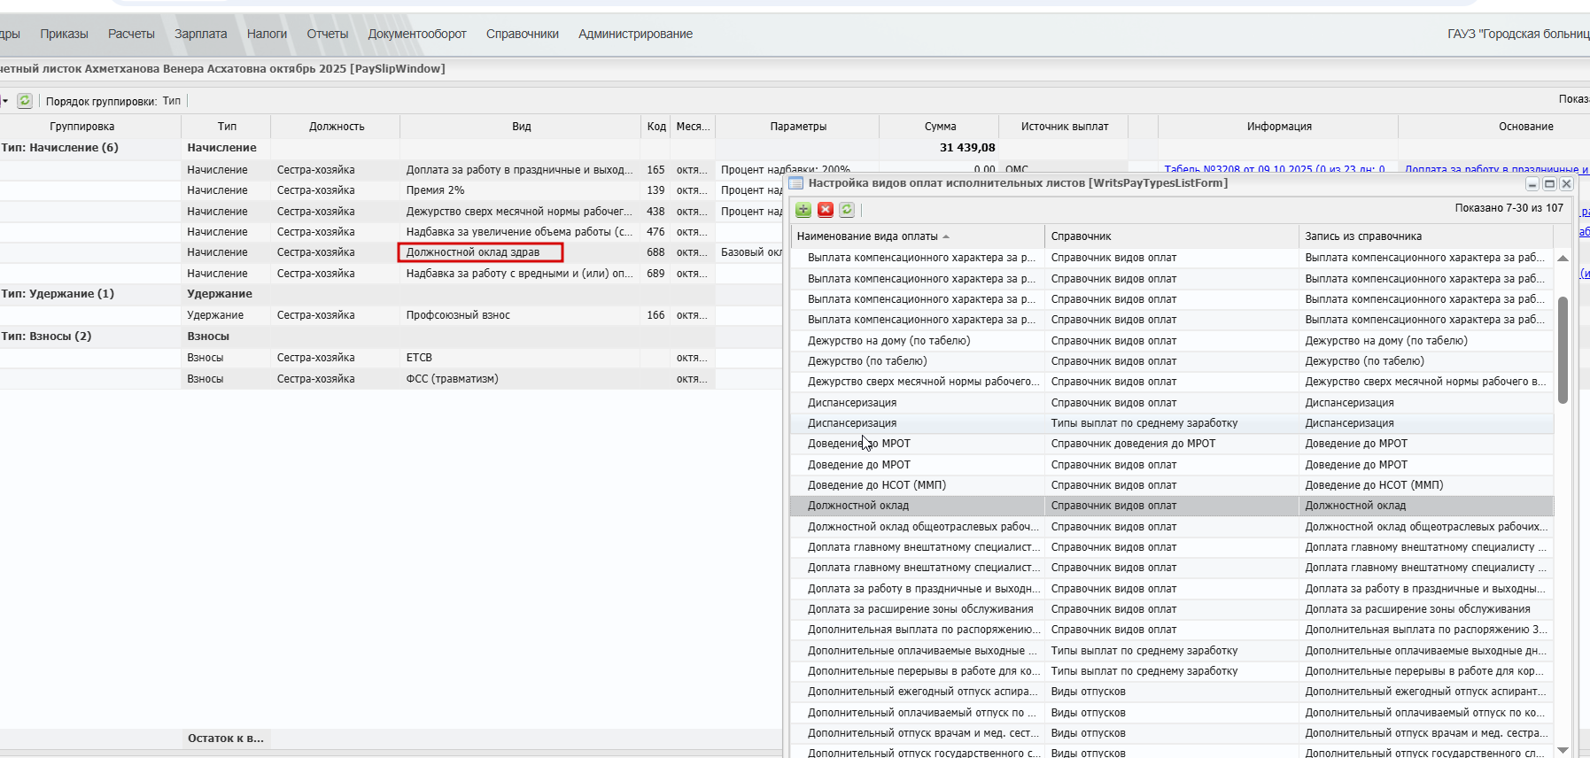Select the ЕТСВ contribution row
This screenshot has height=758, width=1590.
tap(391, 358)
